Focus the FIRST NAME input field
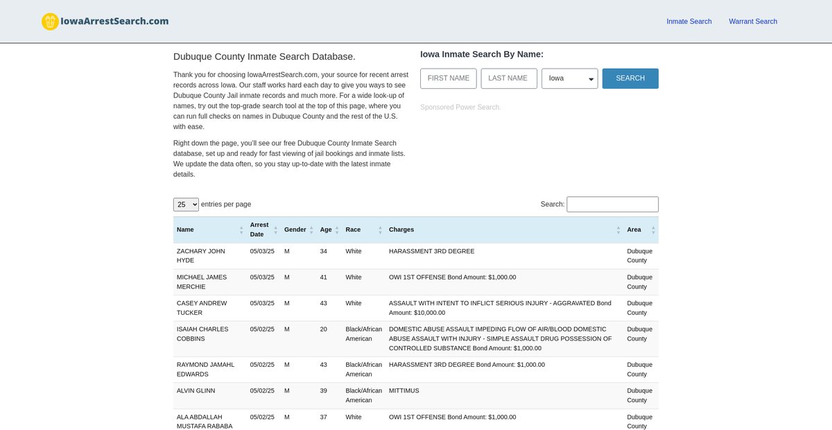Screen dimensions: 832x430 pos(448,78)
